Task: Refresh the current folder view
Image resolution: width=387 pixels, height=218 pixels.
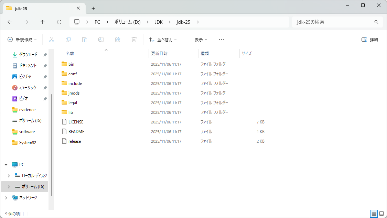Action: pyautogui.click(x=59, y=22)
